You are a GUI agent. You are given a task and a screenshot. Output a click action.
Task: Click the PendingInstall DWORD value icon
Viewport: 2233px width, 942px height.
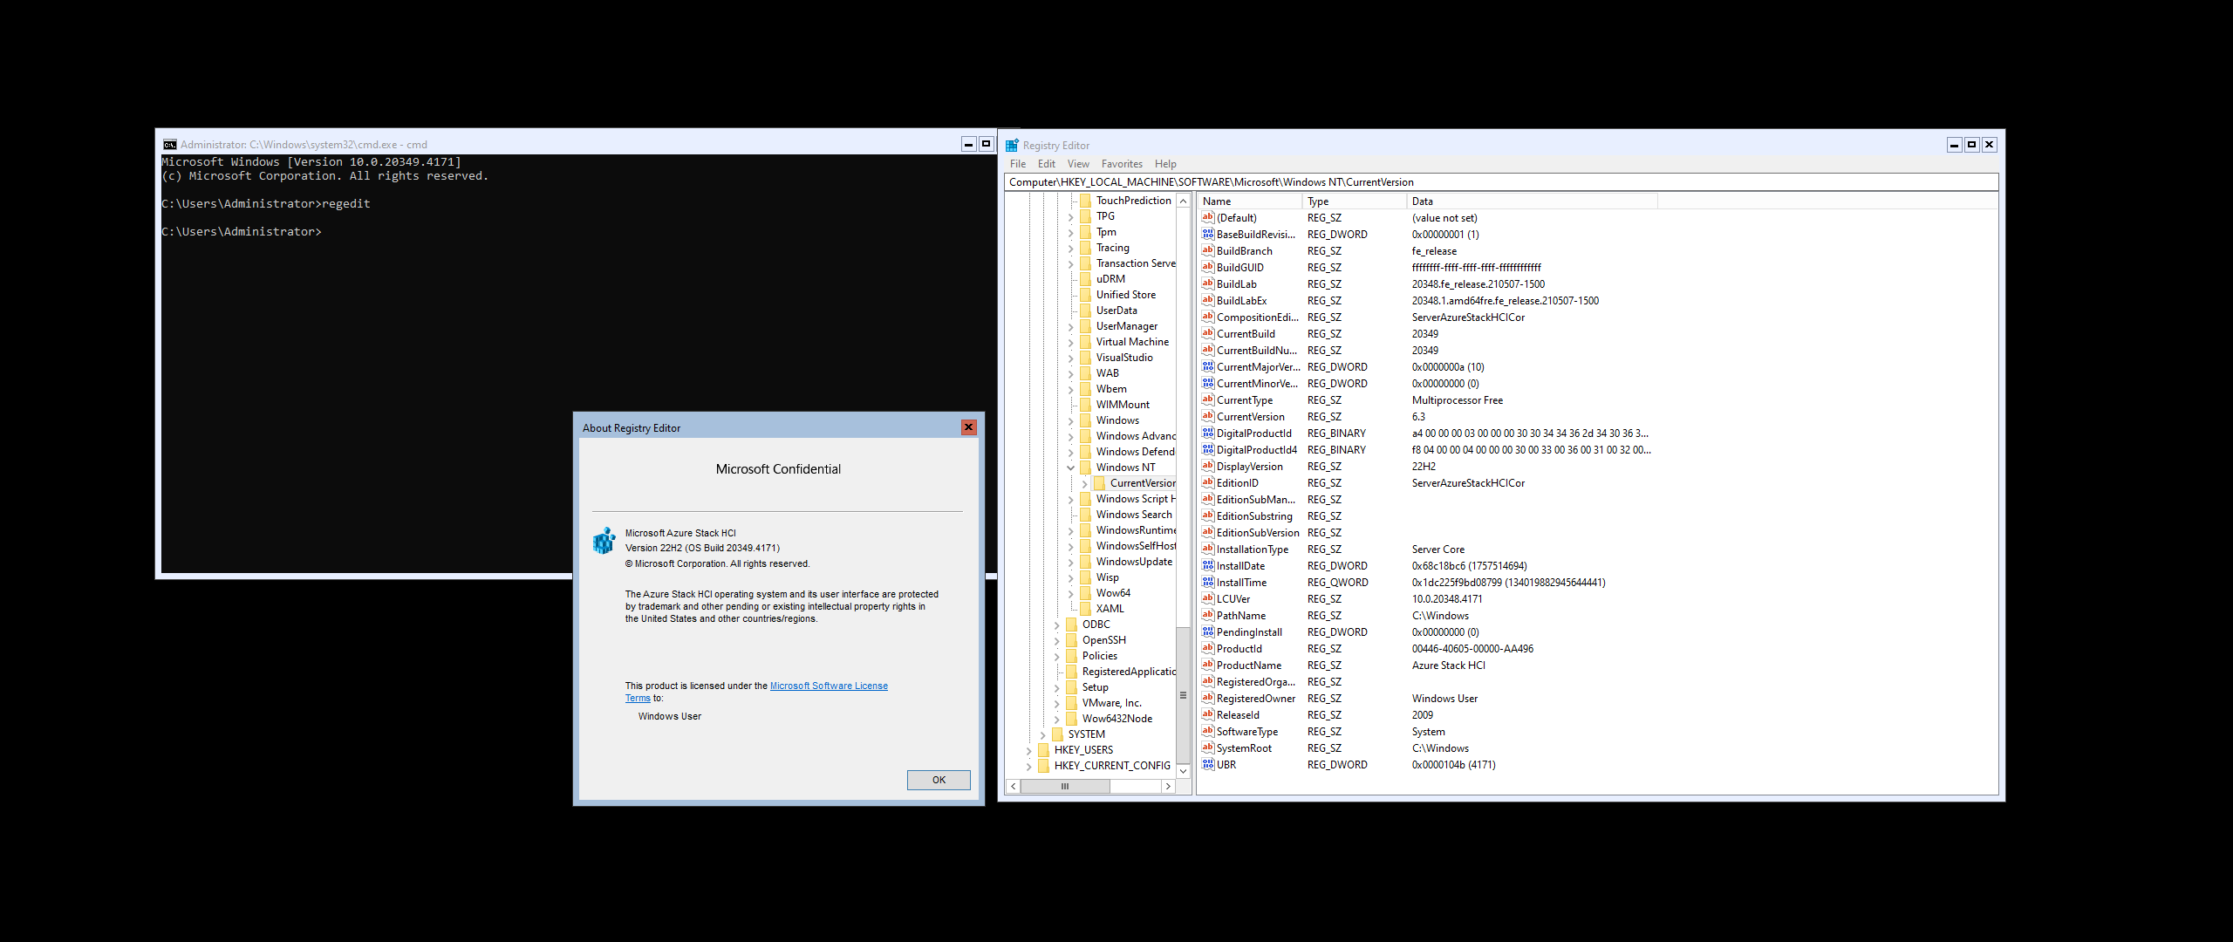(1207, 632)
